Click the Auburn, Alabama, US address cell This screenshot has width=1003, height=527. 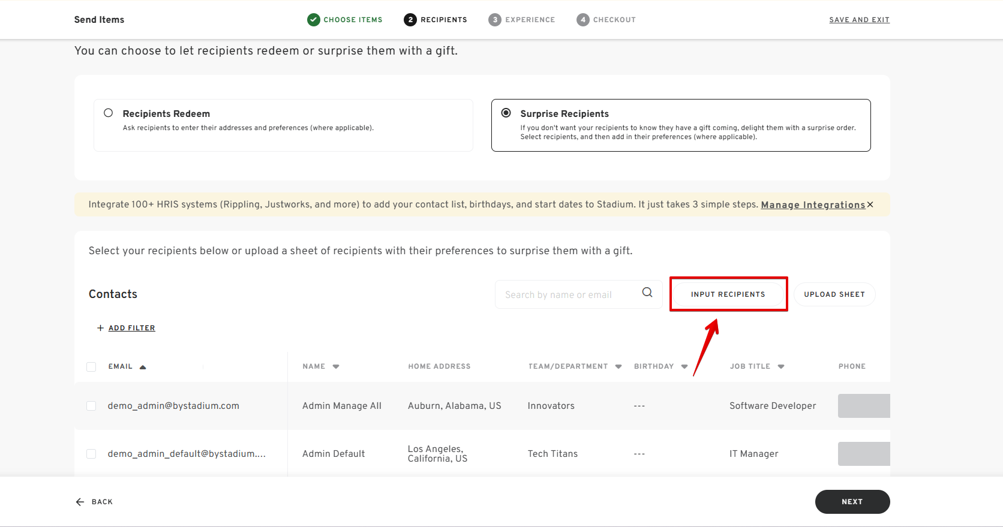click(x=455, y=406)
